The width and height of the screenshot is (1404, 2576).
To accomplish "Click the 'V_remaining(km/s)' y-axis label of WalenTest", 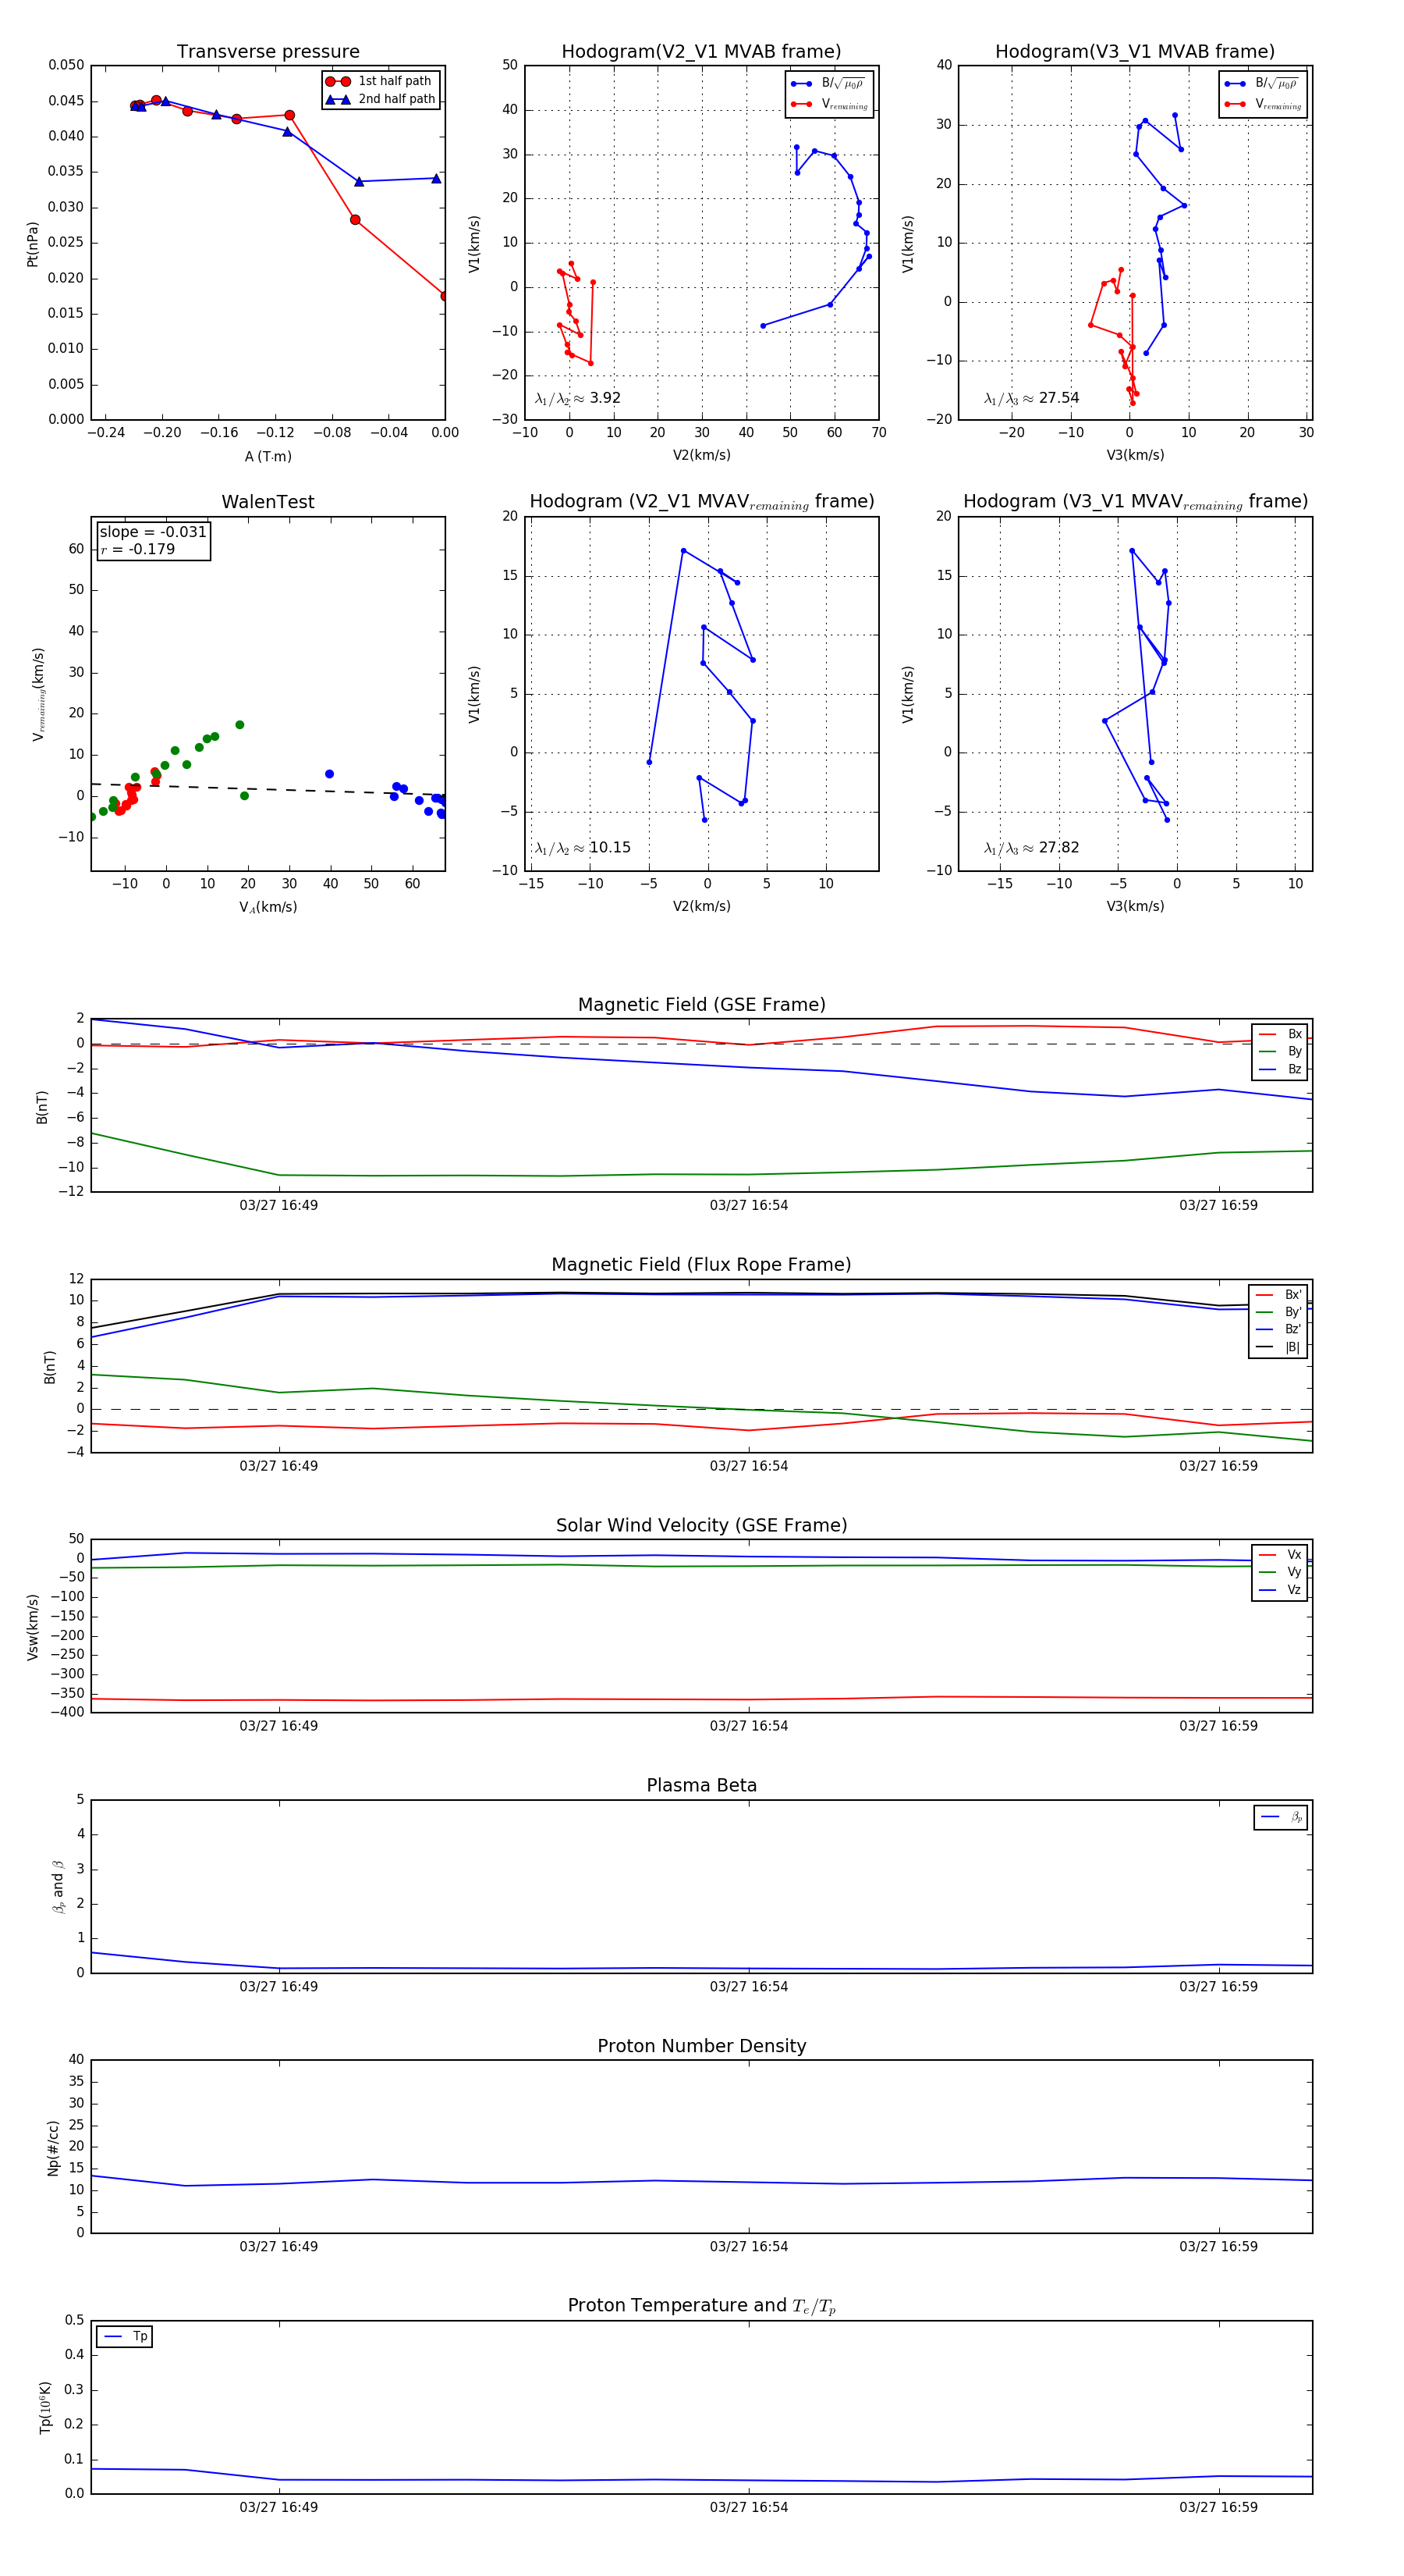I will point(38,694).
